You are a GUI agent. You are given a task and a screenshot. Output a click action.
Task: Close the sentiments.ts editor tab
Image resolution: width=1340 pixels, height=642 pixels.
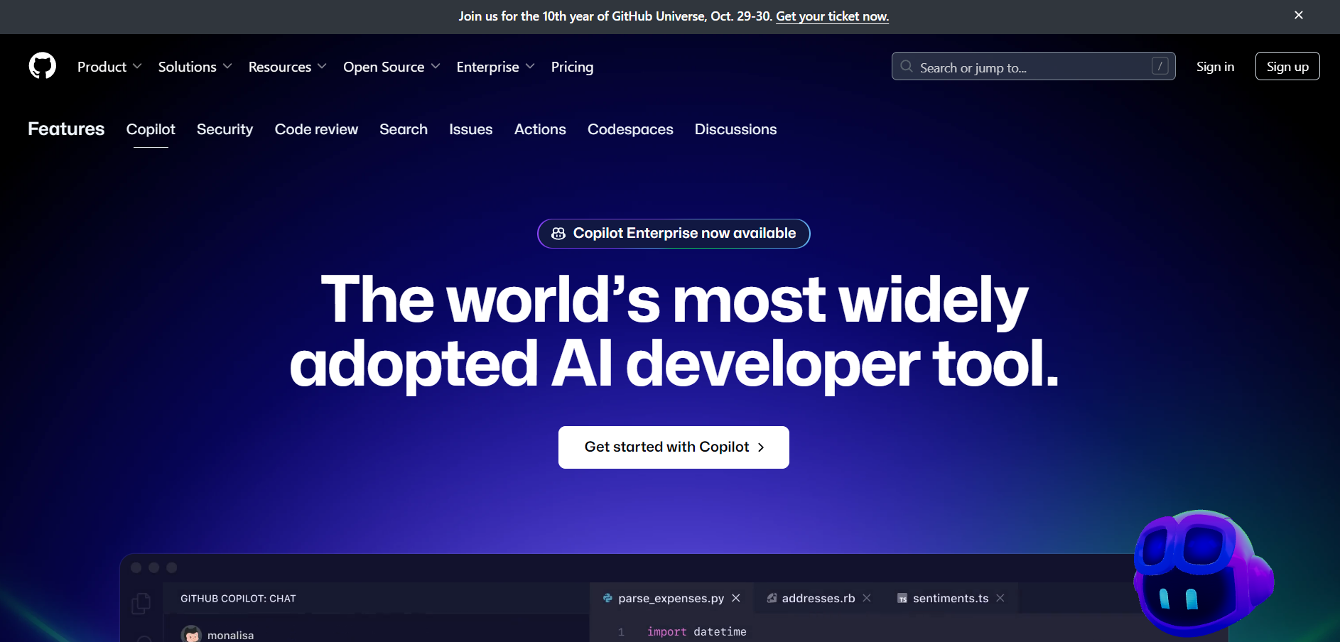1000,598
